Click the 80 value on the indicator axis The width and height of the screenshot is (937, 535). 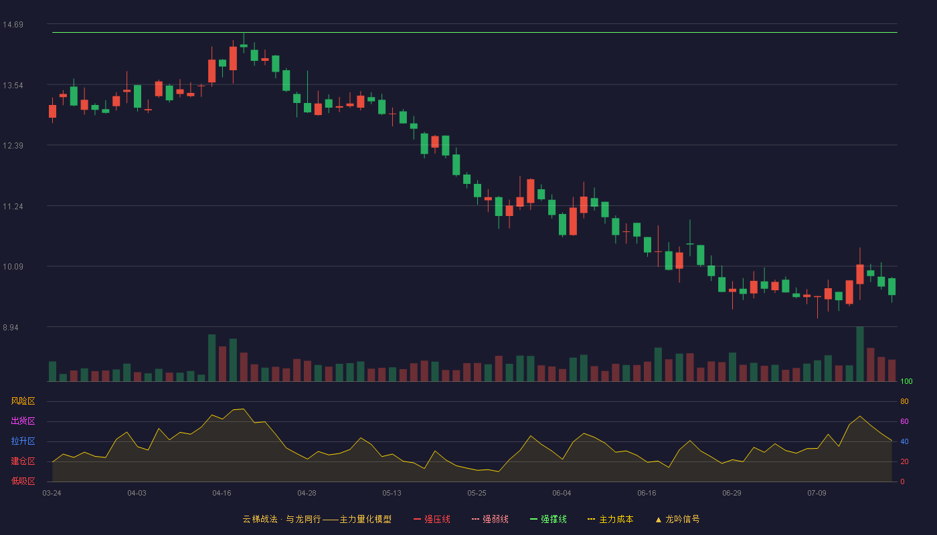tap(904, 401)
